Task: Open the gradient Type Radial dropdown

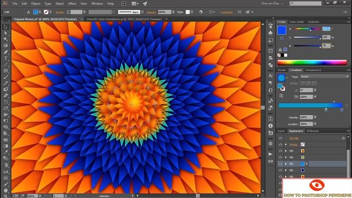Action: 324,76
